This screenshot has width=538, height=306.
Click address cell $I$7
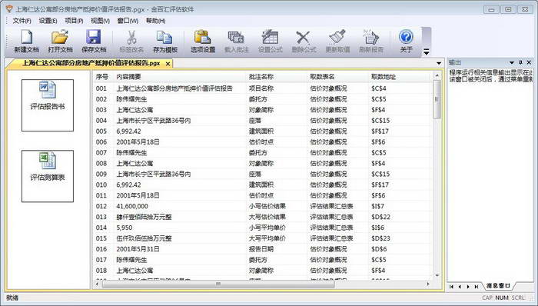click(x=377, y=206)
